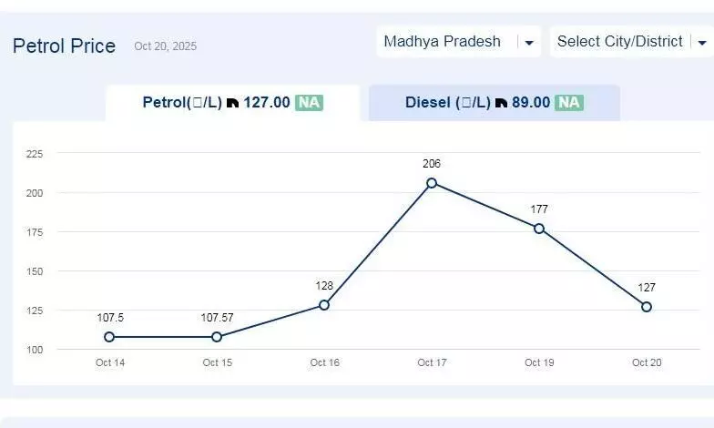Click the Oct 17 x-axis label
Image resolution: width=714 pixels, height=428 pixels.
click(x=432, y=363)
